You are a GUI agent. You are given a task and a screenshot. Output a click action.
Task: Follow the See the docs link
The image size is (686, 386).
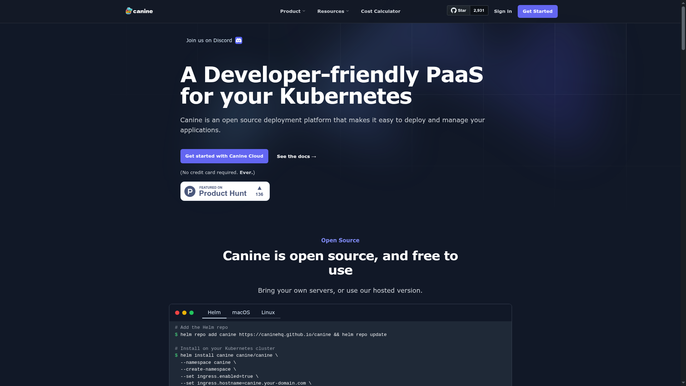coord(296,157)
